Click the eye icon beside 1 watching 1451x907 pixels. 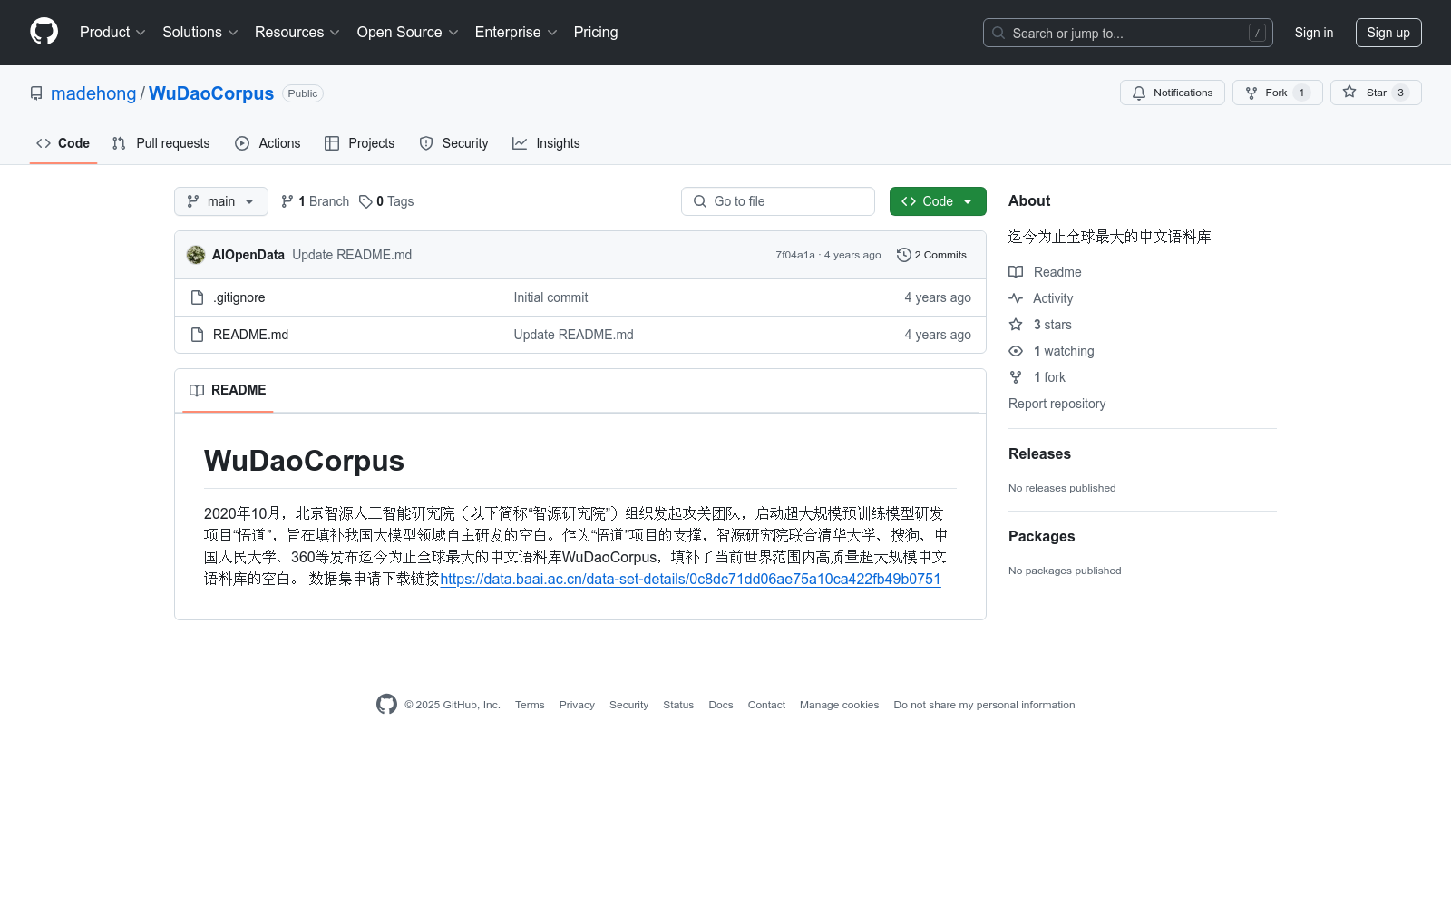click(x=1016, y=351)
